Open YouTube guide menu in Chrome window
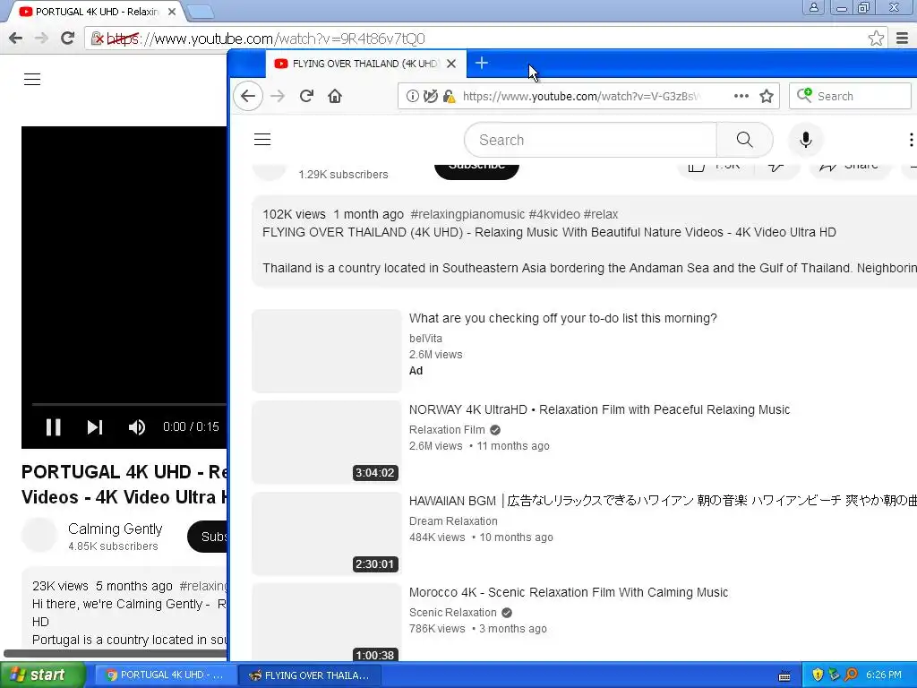 32,79
